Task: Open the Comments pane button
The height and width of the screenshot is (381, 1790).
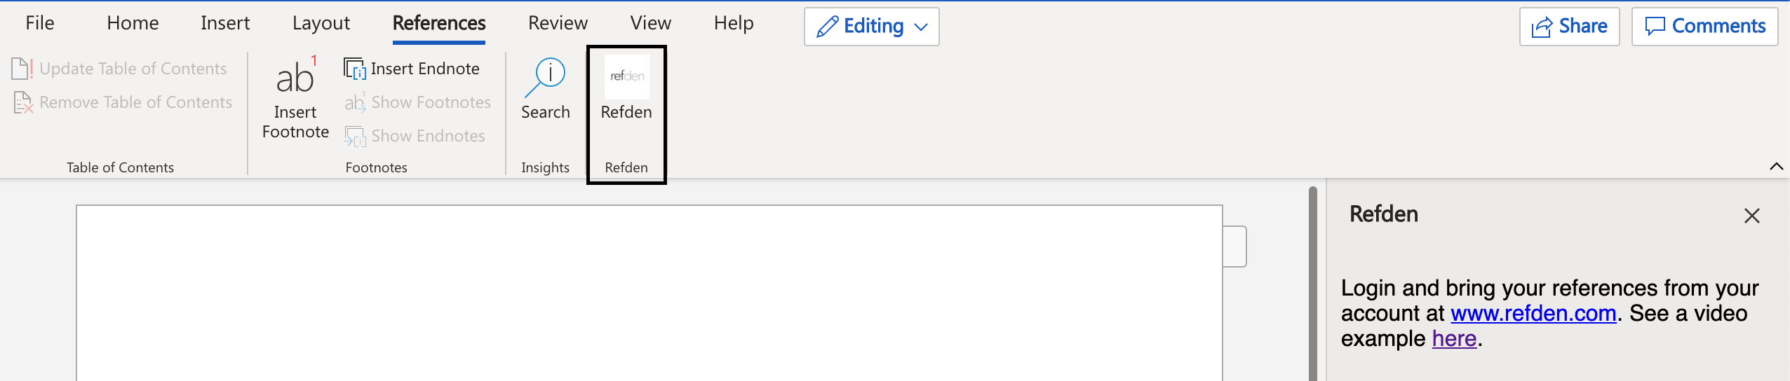Action: tap(1704, 27)
